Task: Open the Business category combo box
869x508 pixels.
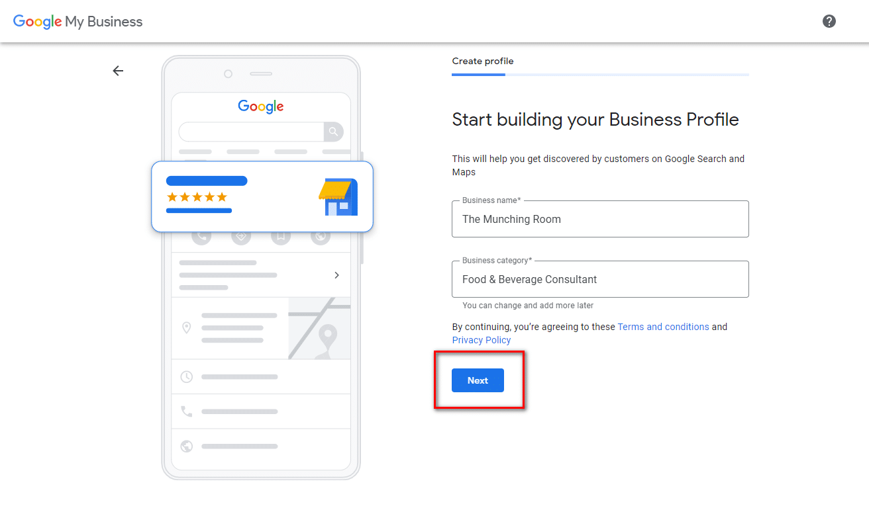Action: [x=600, y=280]
